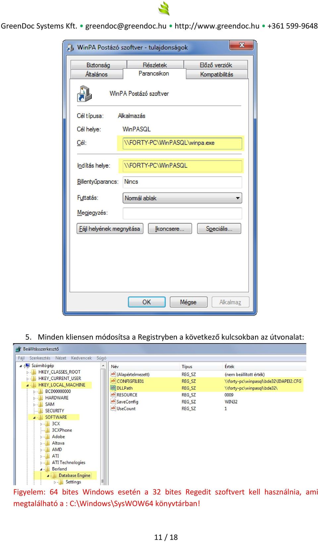Open the http://www.greendoc.hu link

point(217,26)
